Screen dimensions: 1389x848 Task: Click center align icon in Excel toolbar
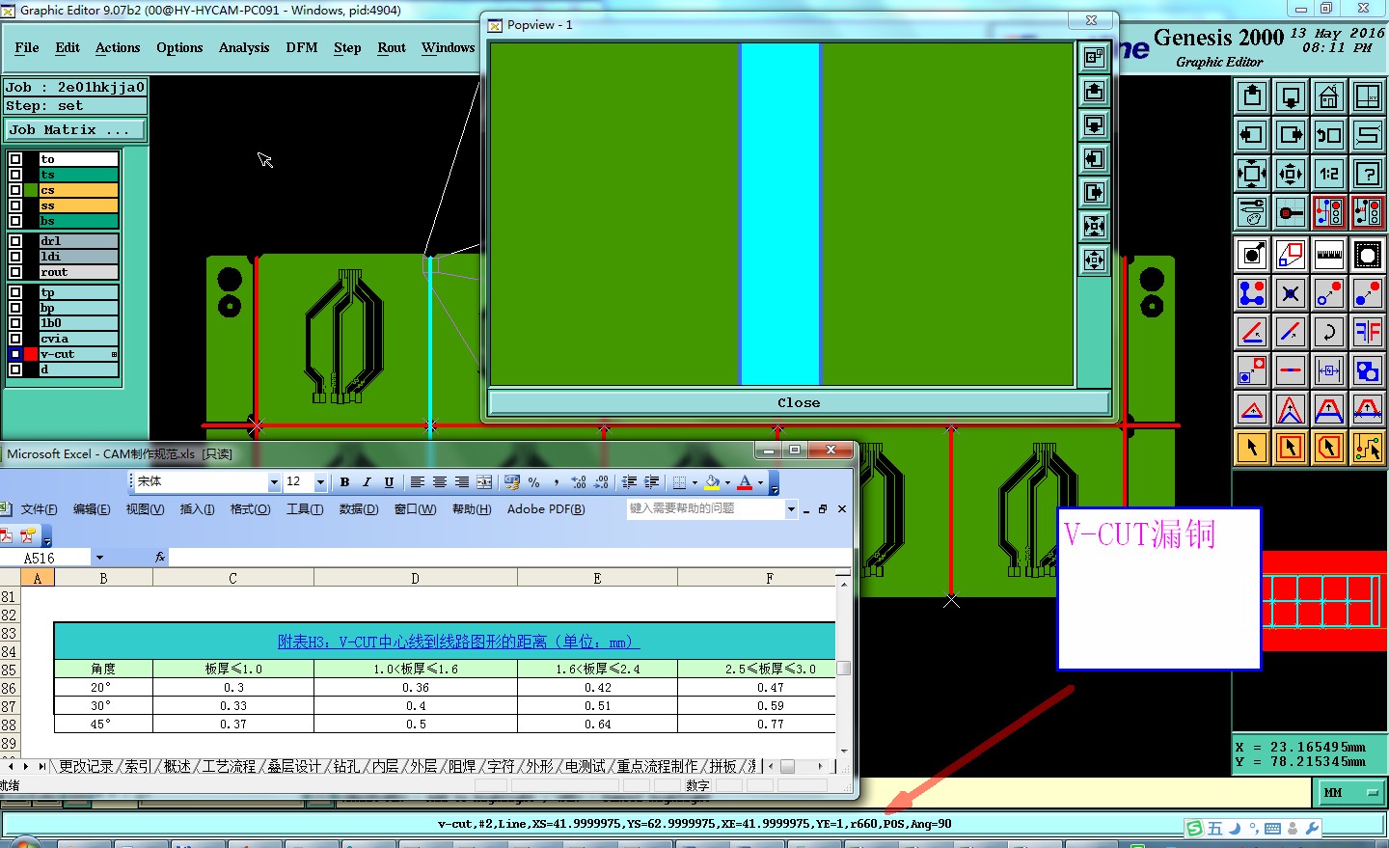pyautogui.click(x=439, y=481)
